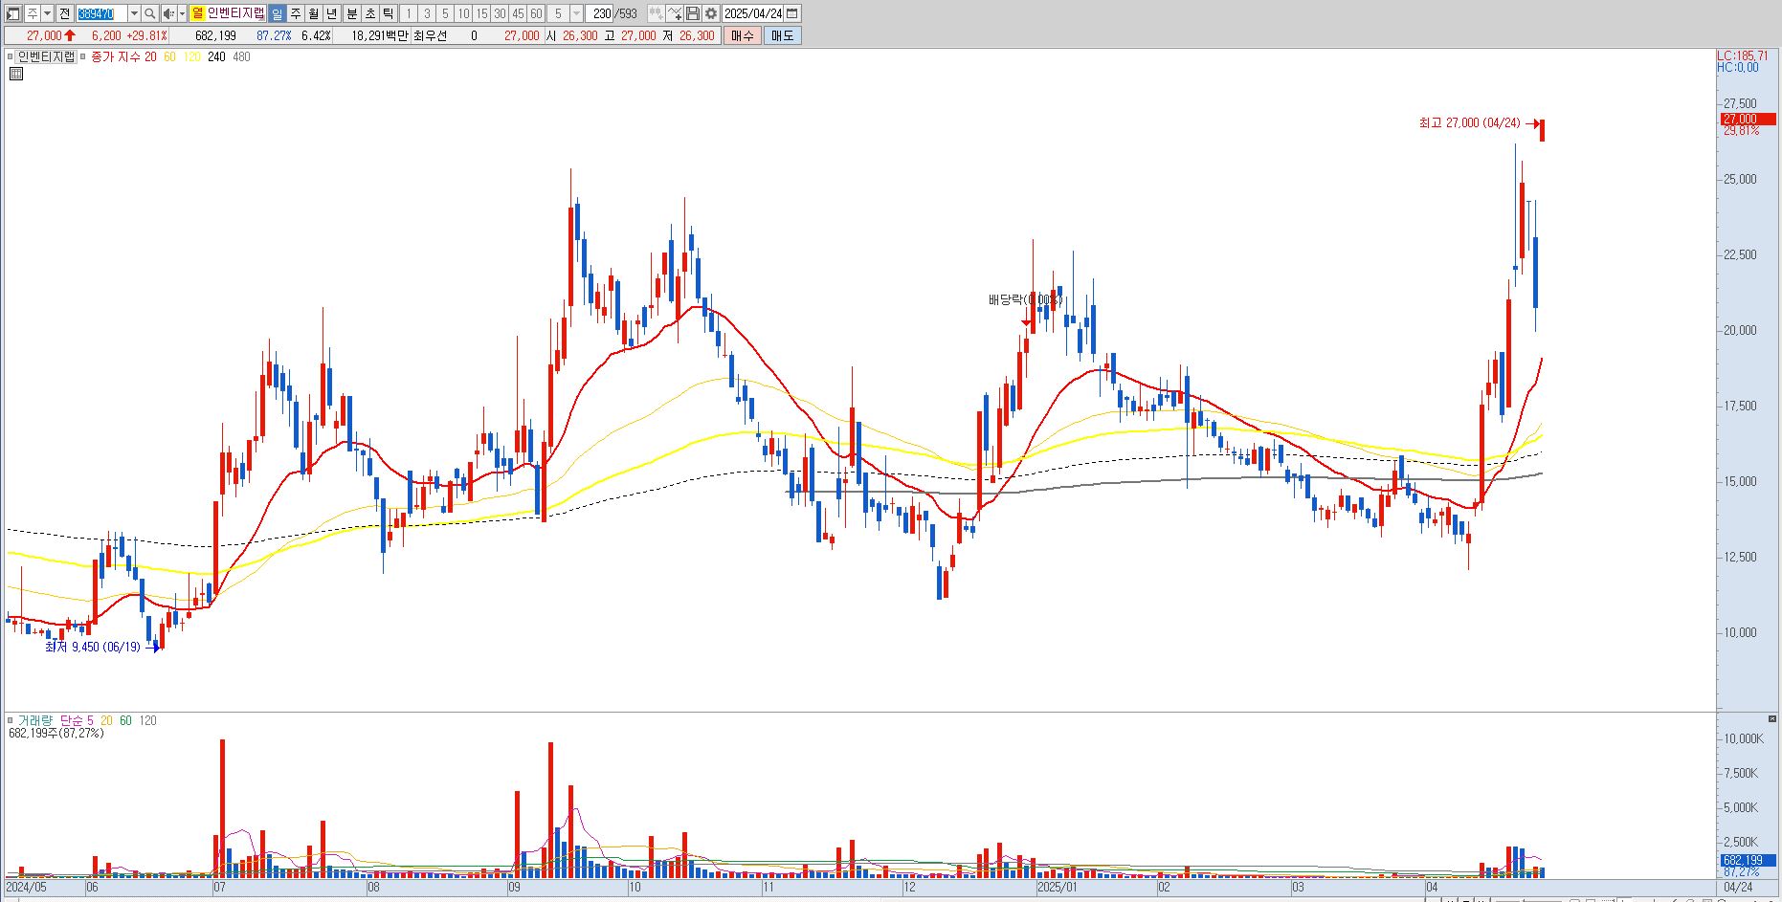The width and height of the screenshot is (1782, 902).
Task: Click the stock code input field 389470
Action: tap(100, 13)
